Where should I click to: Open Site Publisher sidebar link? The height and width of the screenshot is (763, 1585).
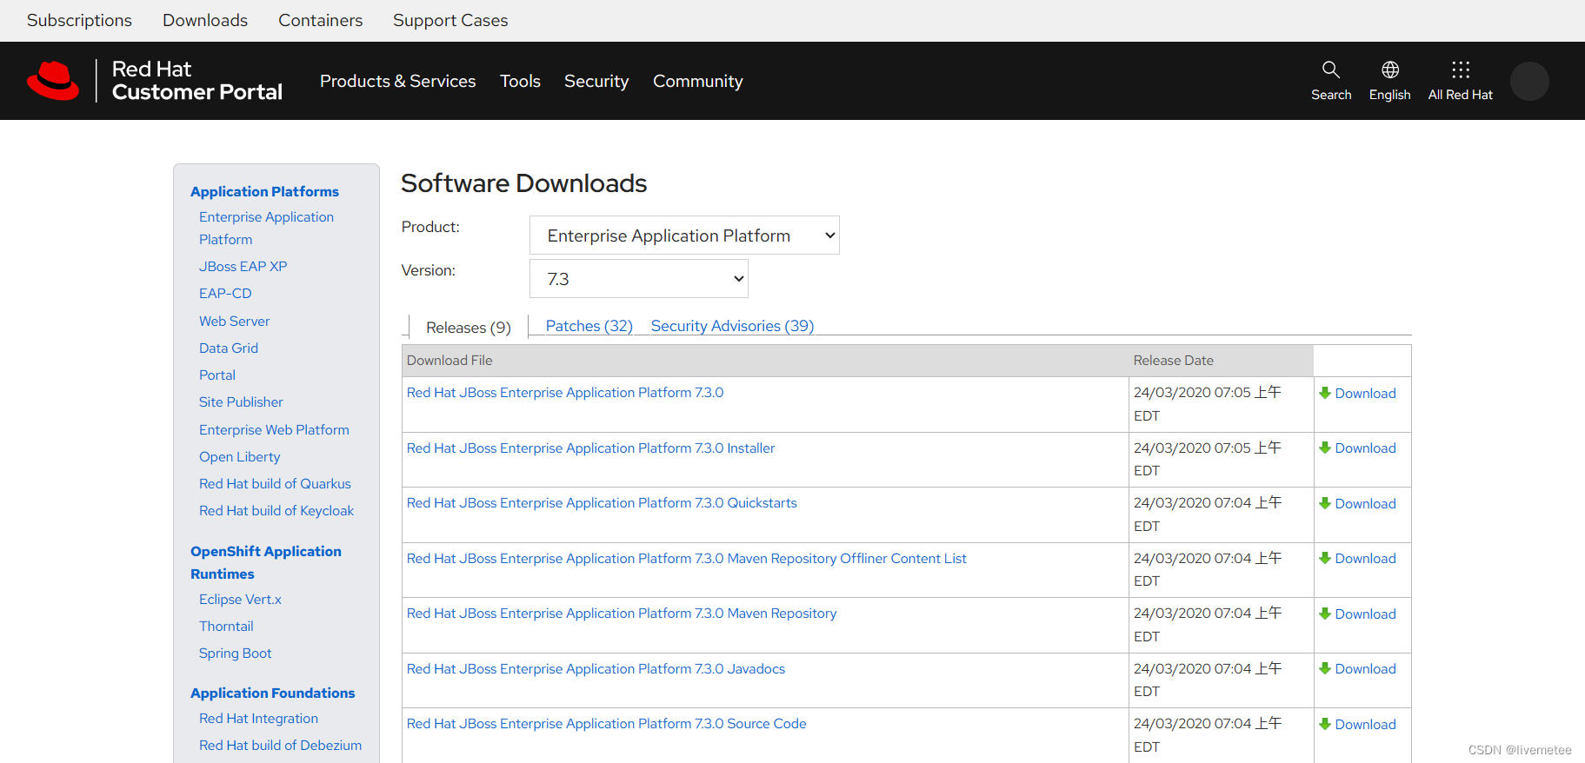point(241,401)
